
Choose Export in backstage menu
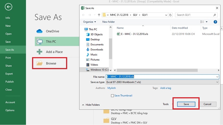click(x=9, y=74)
